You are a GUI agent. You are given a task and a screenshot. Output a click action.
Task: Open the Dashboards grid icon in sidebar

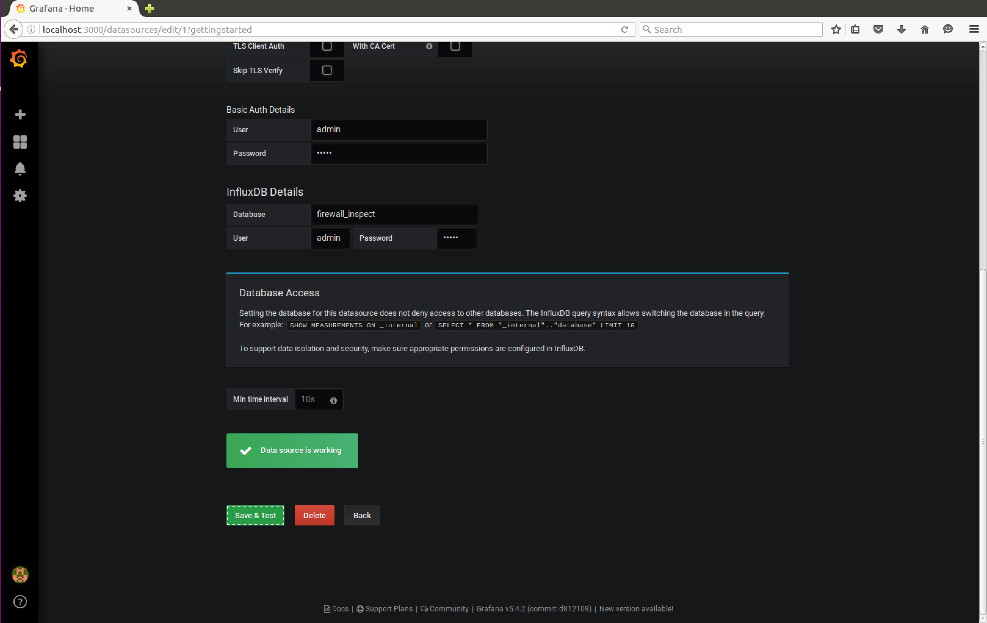point(20,142)
